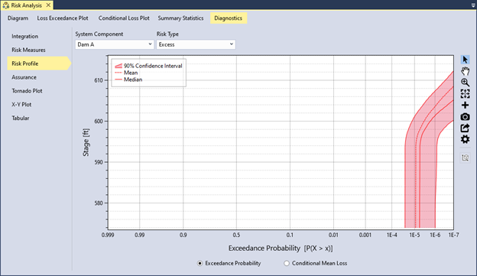This screenshot has width=477, height=276.
Task: Click the plus crosshair tool
Action: click(x=465, y=106)
